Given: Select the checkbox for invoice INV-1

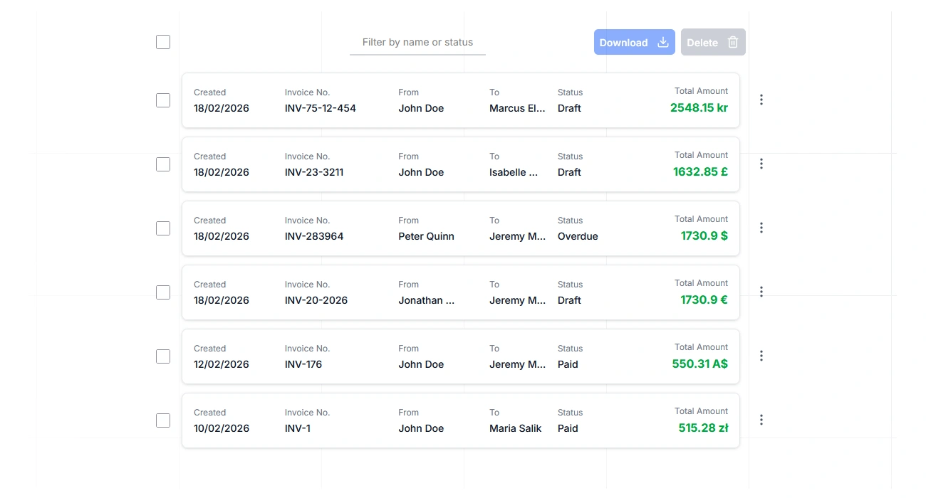Looking at the screenshot, I should pyautogui.click(x=162, y=420).
